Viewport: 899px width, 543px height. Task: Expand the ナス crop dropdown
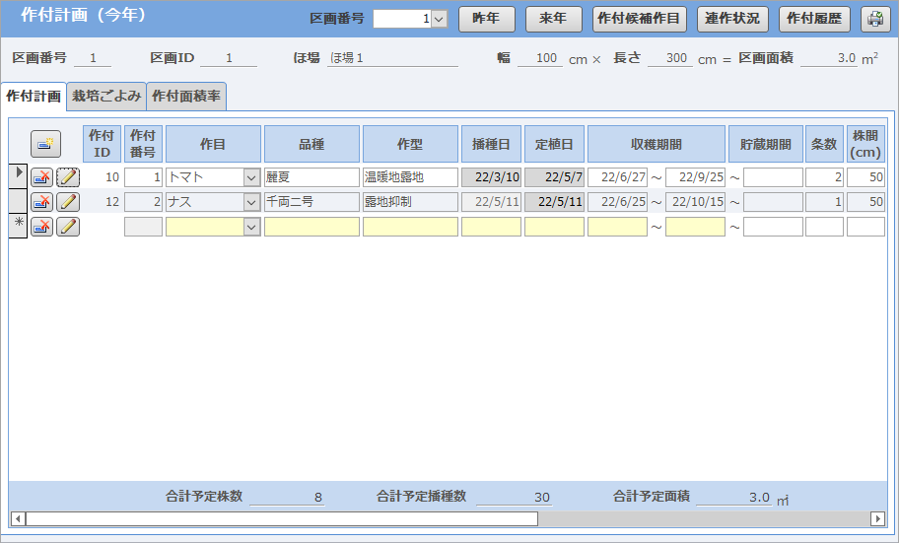pyautogui.click(x=251, y=202)
